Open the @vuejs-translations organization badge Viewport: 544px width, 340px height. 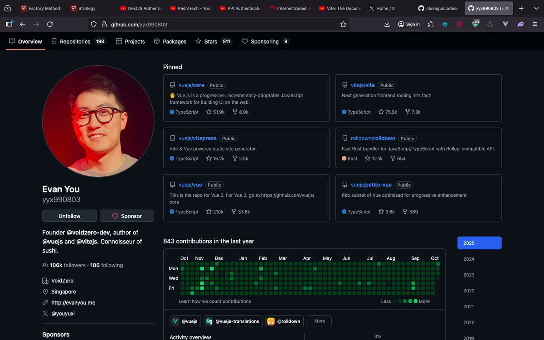(x=233, y=321)
